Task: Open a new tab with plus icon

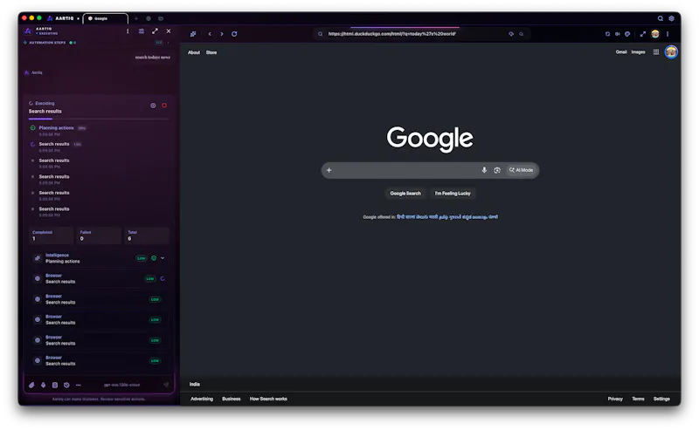Action: click(x=136, y=18)
